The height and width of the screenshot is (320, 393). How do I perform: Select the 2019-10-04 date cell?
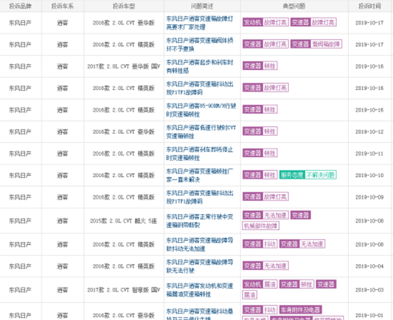tap(369, 266)
